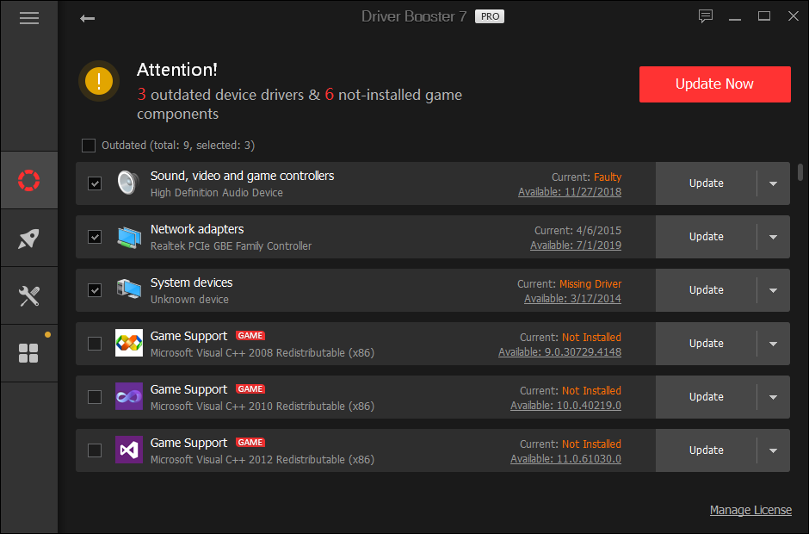809x534 pixels.
Task: Click the yellow attention warning icon
Action: coord(99,81)
